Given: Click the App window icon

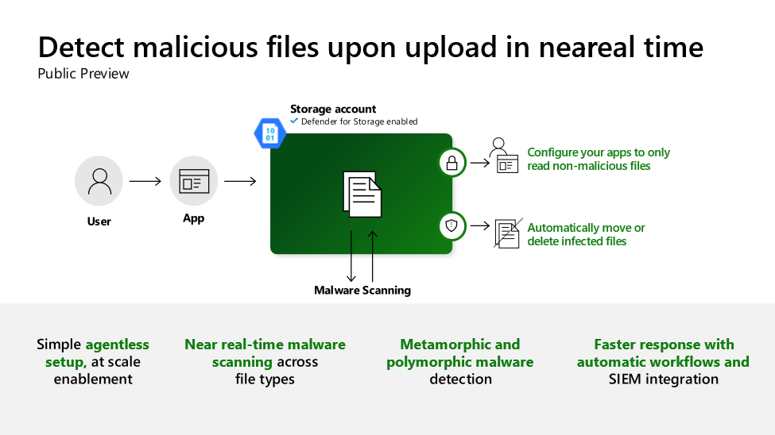Looking at the screenshot, I should 194,181.
